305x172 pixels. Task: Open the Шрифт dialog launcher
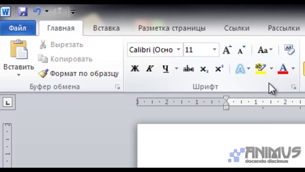point(294,87)
